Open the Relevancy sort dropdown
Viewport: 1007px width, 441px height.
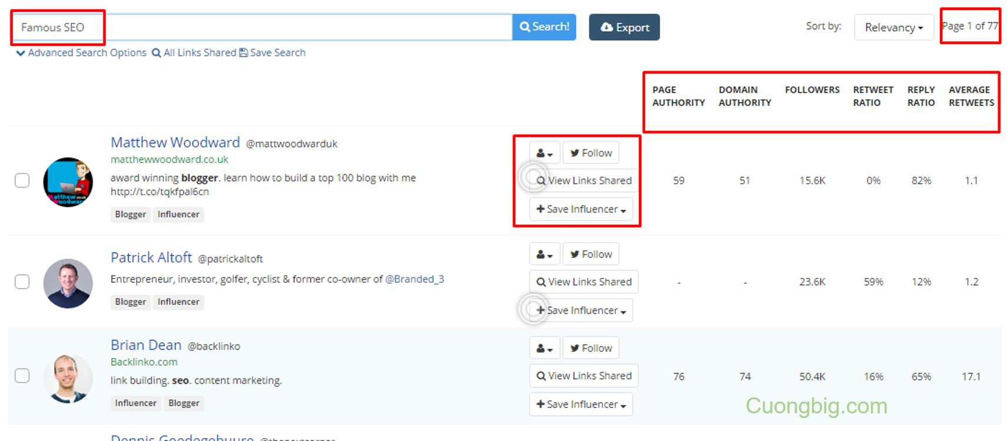893,27
